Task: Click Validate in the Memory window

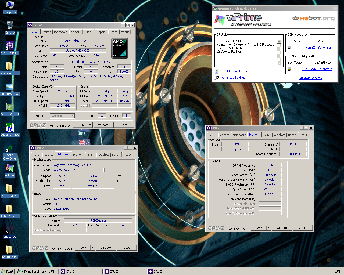Action: (282, 228)
